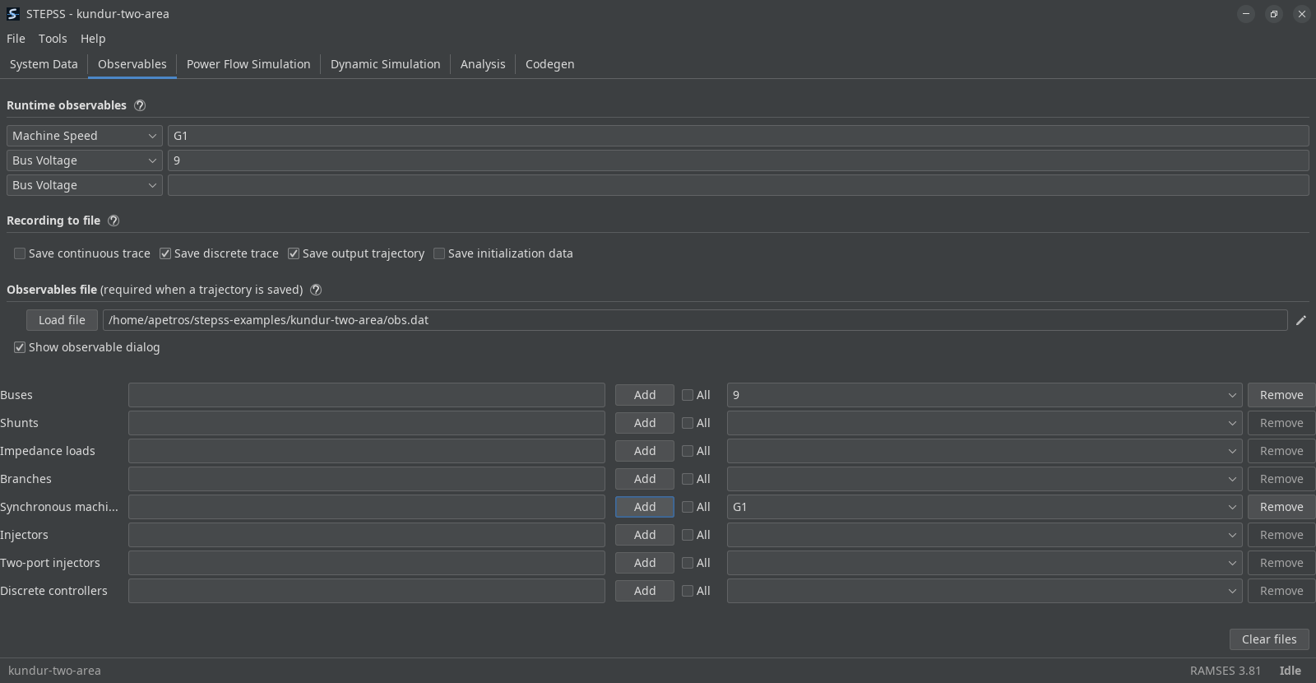Click Add for Synchronous machines
This screenshot has height=683, width=1316.
(645, 507)
